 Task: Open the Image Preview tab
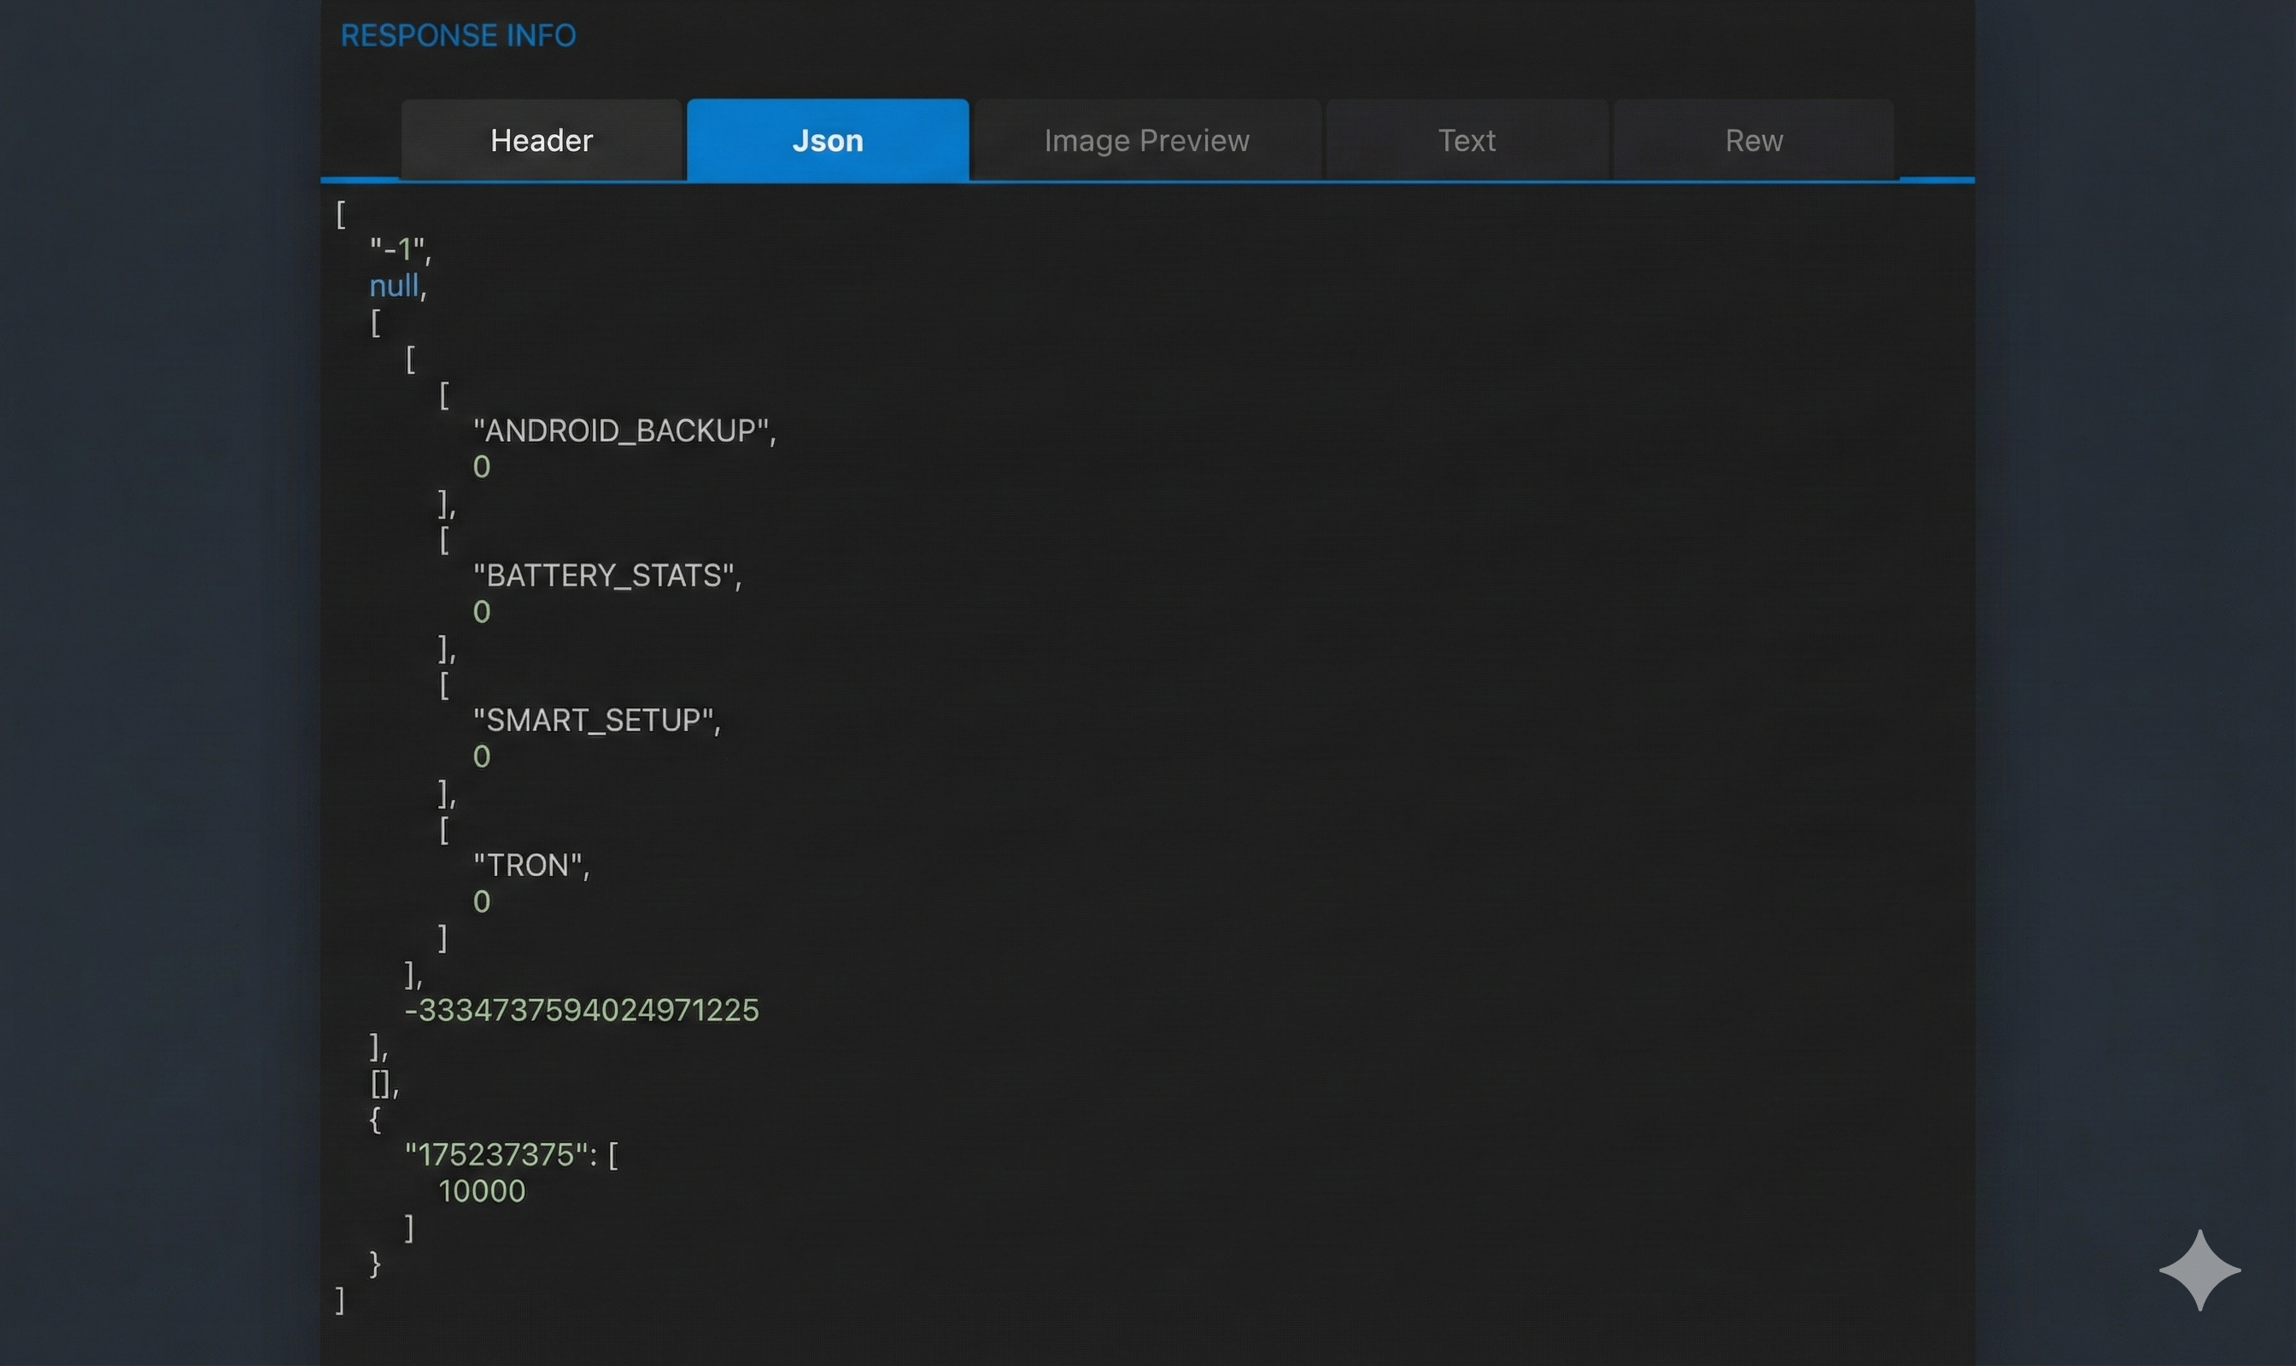[x=1145, y=140]
